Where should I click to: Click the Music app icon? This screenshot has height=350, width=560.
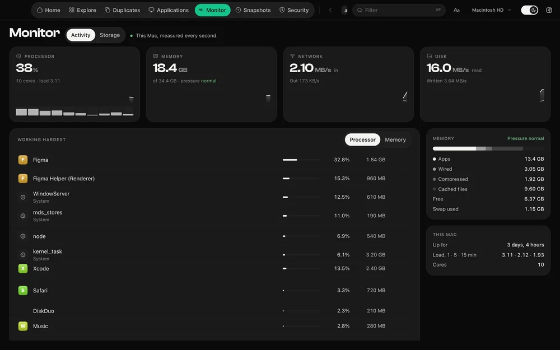click(x=23, y=326)
